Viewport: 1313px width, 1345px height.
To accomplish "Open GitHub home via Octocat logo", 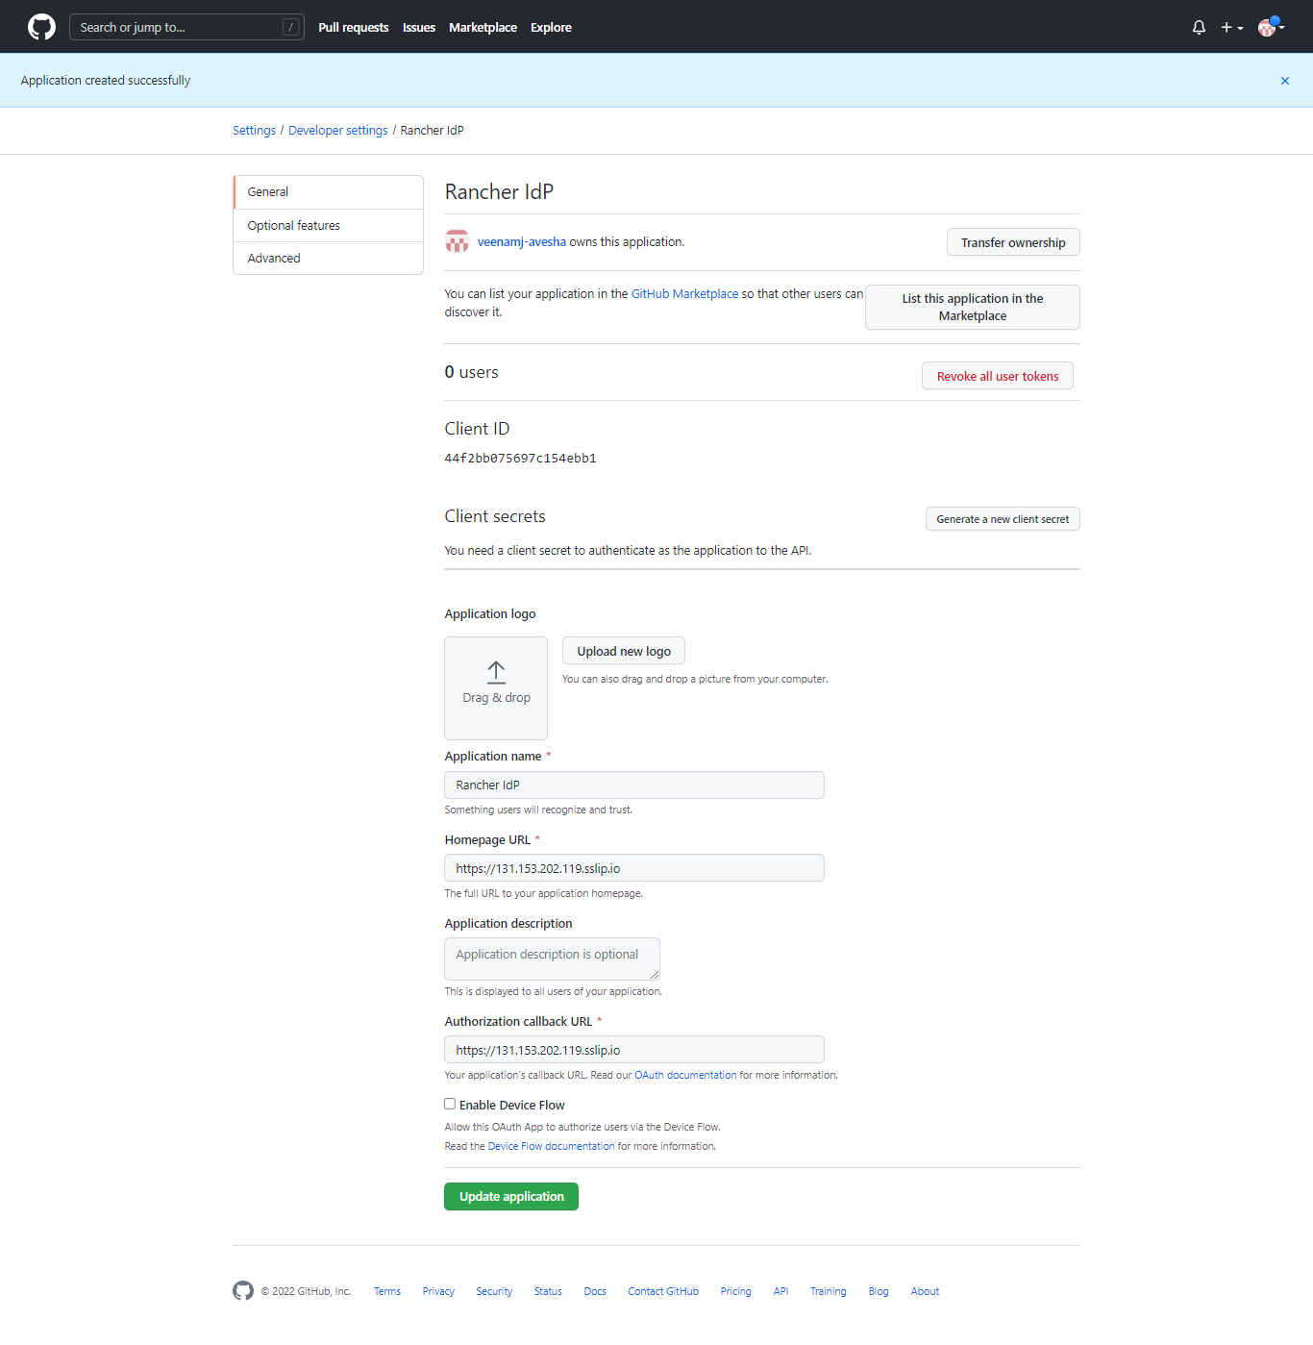I will point(41,27).
